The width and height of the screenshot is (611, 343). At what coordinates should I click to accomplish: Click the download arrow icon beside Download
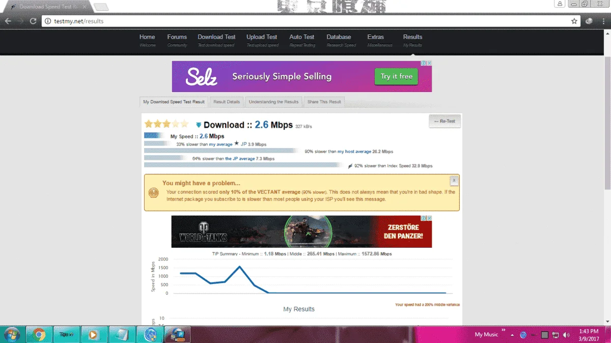click(199, 125)
